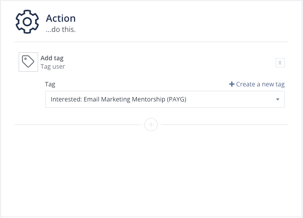Click the tag-shaped icon next to Add tag
303x218 pixels.
28,62
